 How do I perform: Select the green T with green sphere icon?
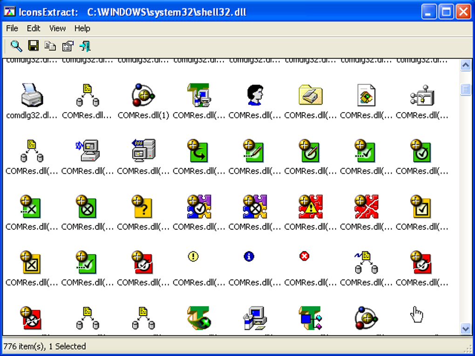click(199, 318)
